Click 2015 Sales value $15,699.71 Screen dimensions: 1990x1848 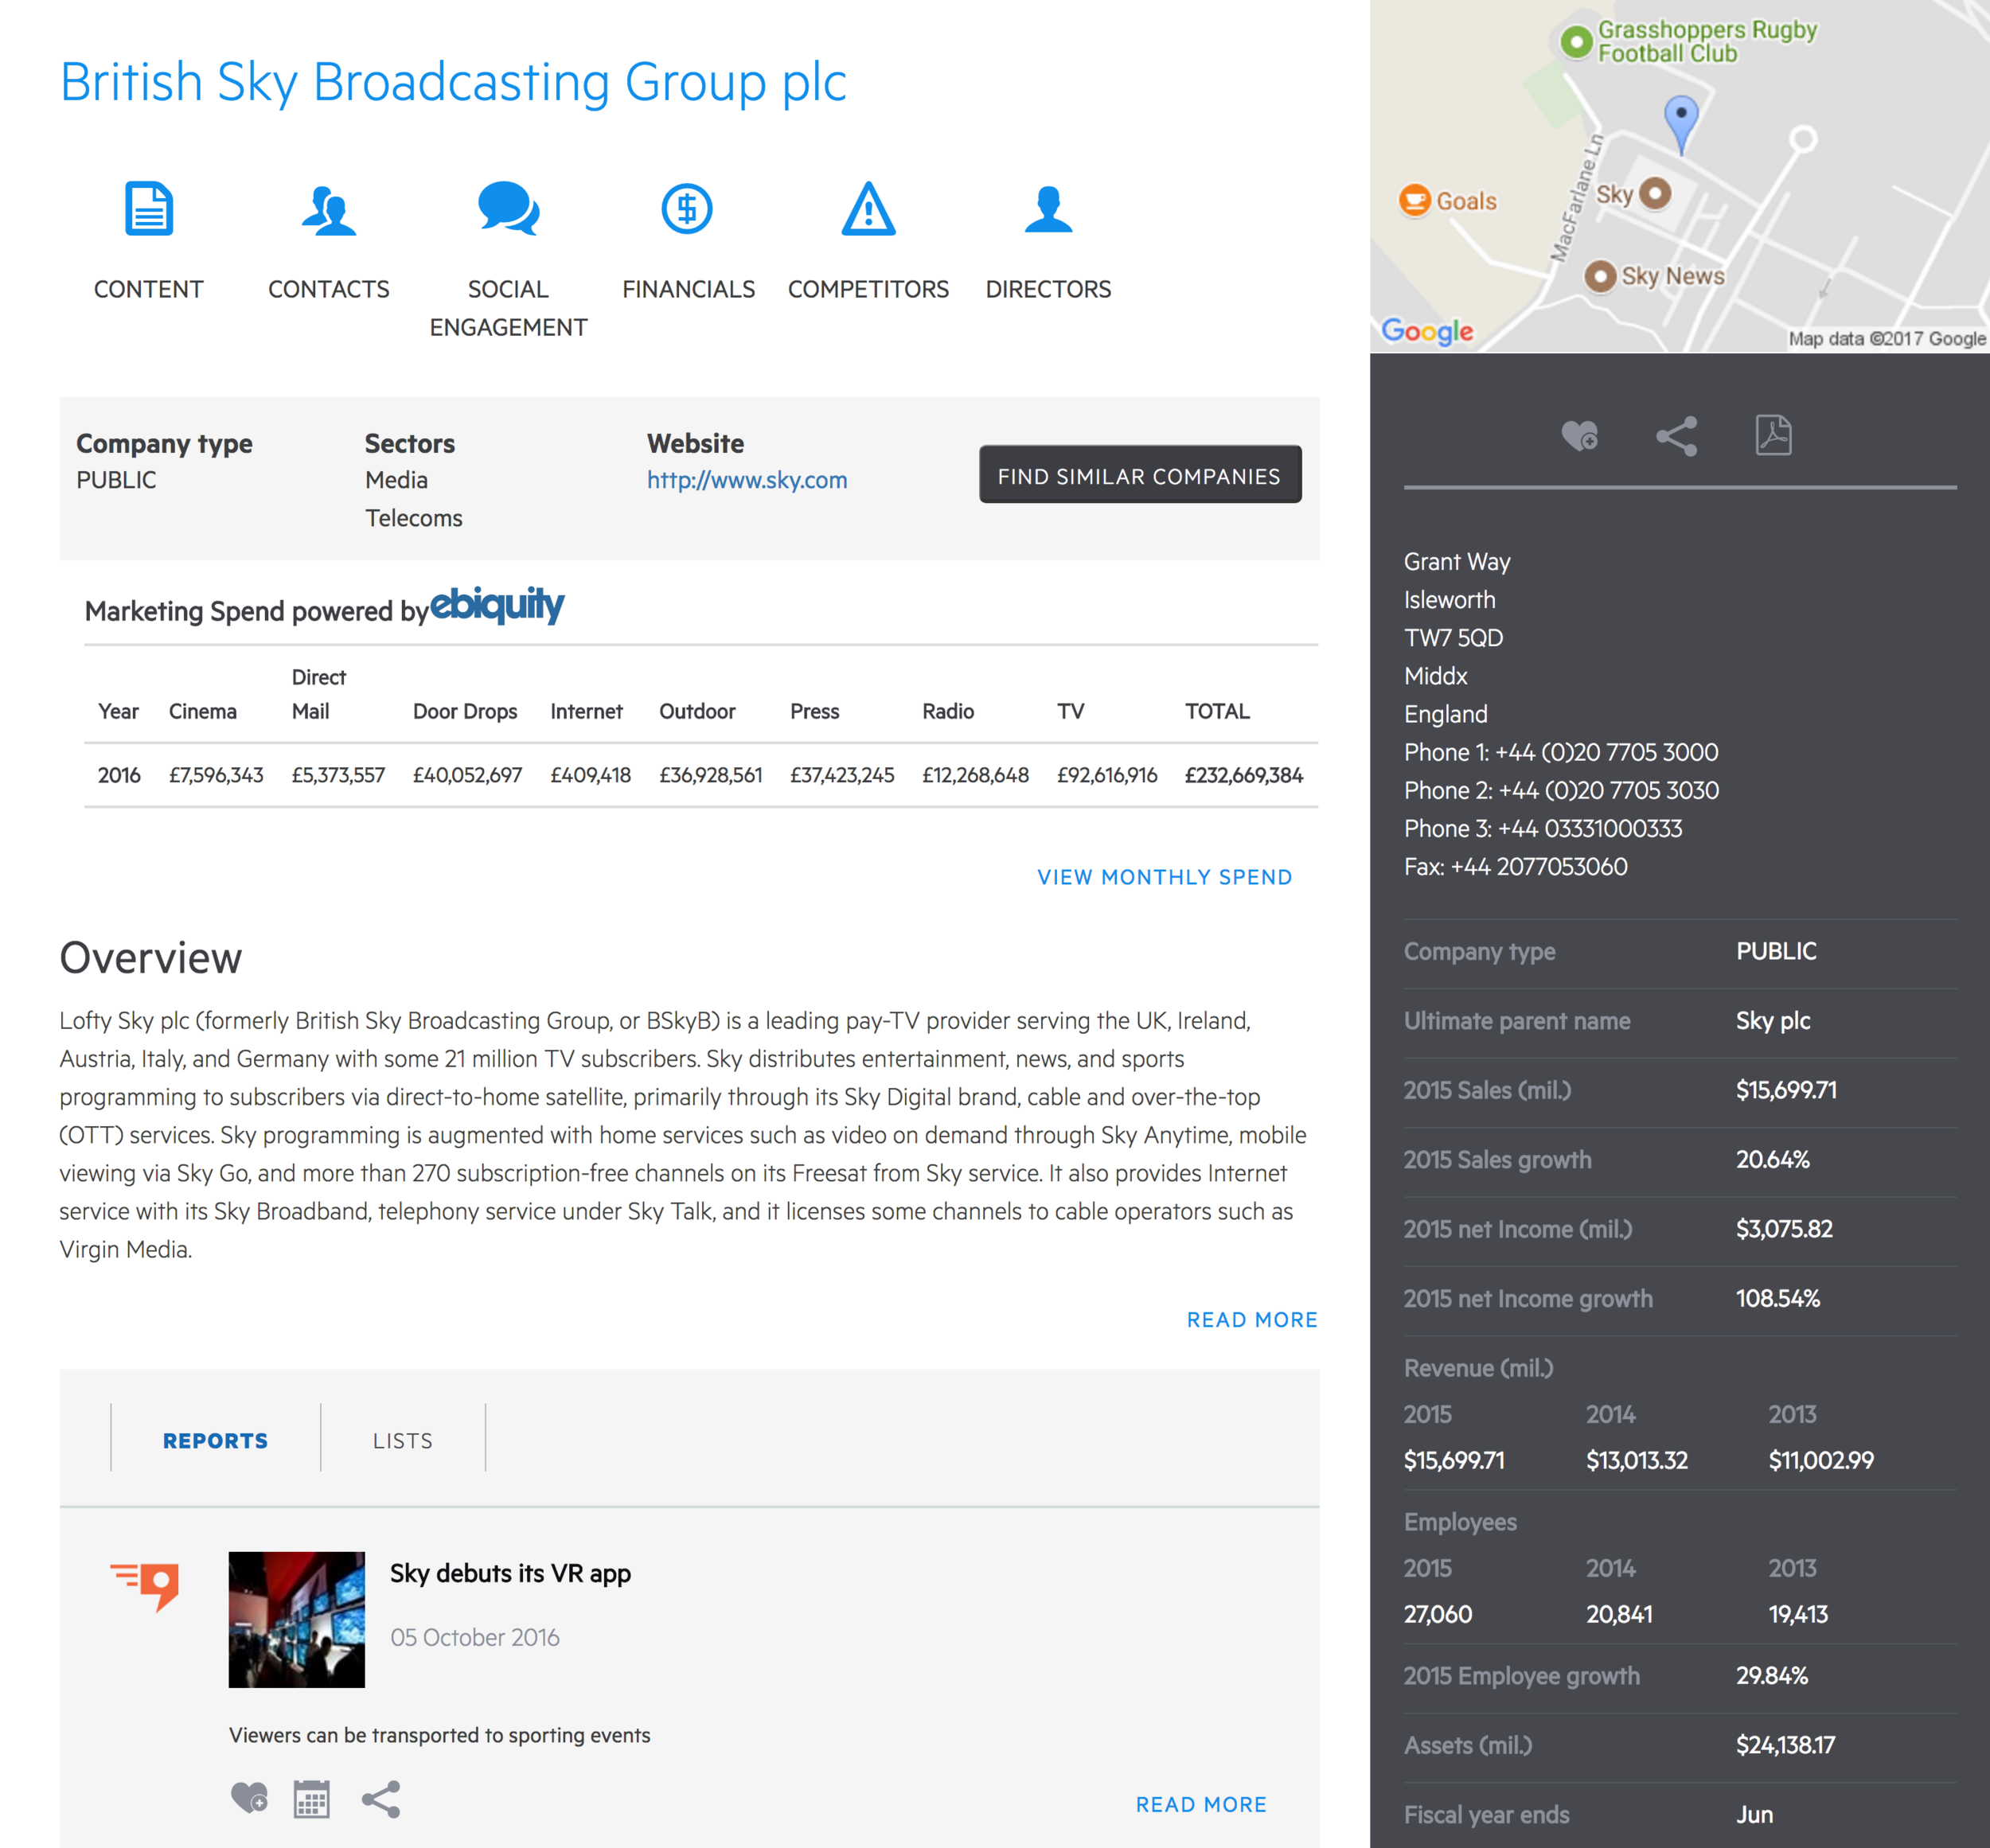coord(1786,1090)
